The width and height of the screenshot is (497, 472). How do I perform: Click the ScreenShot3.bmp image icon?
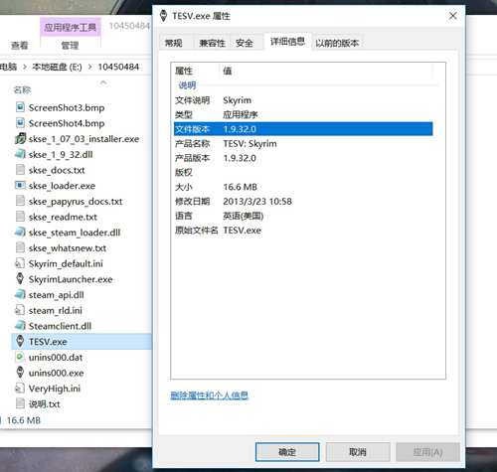coord(20,107)
